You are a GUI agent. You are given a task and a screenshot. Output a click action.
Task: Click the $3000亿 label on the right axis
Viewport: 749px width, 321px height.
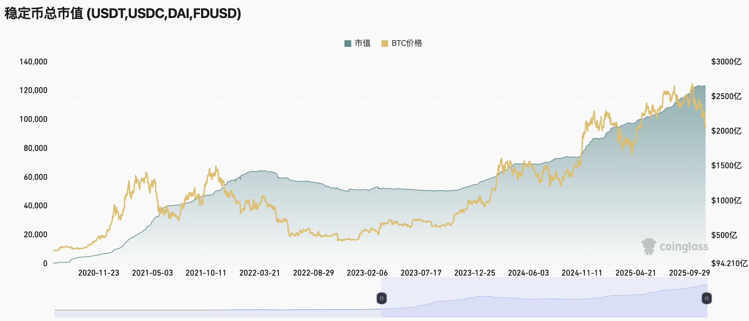pos(726,62)
